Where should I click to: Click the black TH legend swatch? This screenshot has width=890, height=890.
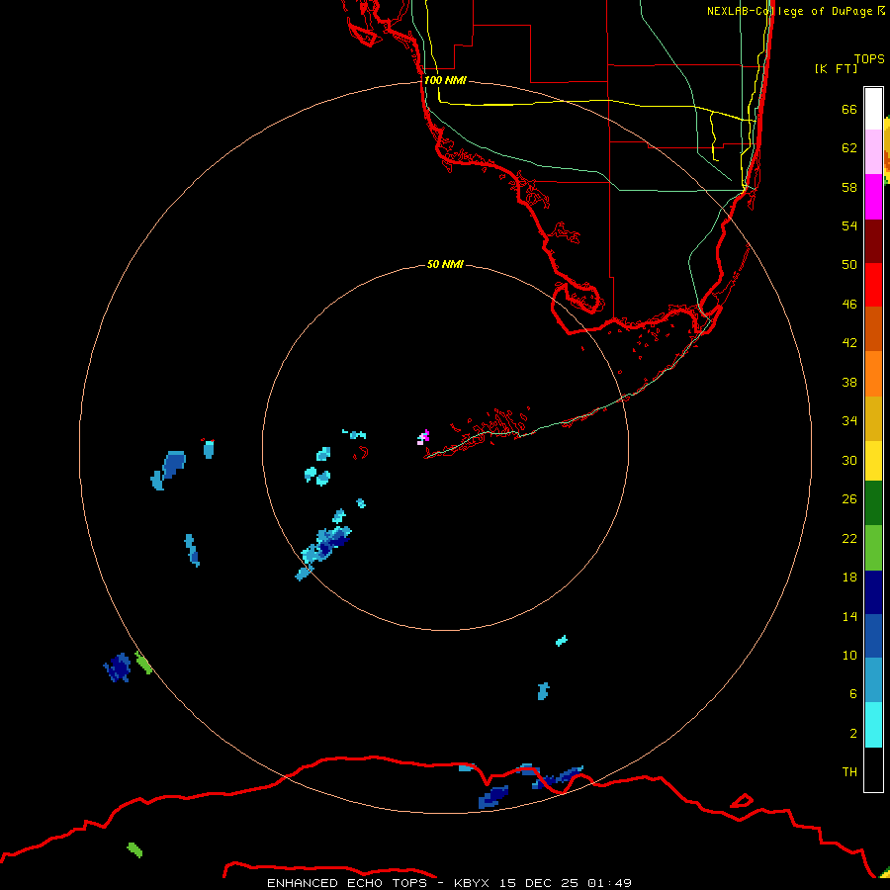pyautogui.click(x=873, y=769)
